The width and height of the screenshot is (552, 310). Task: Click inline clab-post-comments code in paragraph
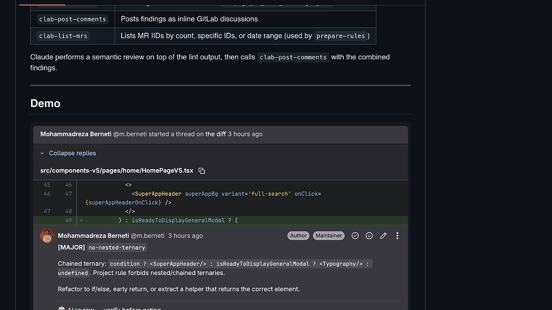click(x=293, y=57)
